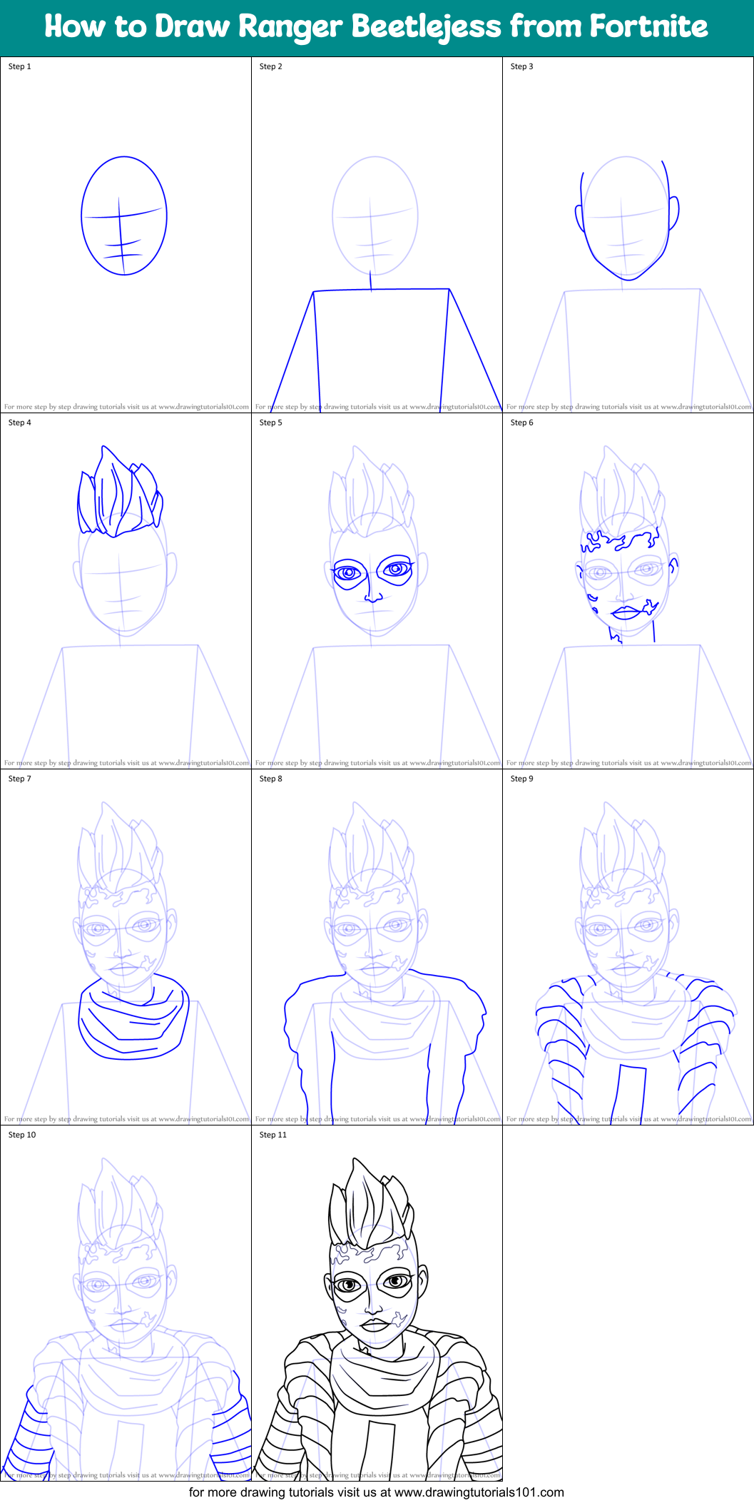Click the 'How to Draw Ranger Beetlejess' title
Image resolution: width=754 pixels, height=1503 pixels.
click(376, 27)
